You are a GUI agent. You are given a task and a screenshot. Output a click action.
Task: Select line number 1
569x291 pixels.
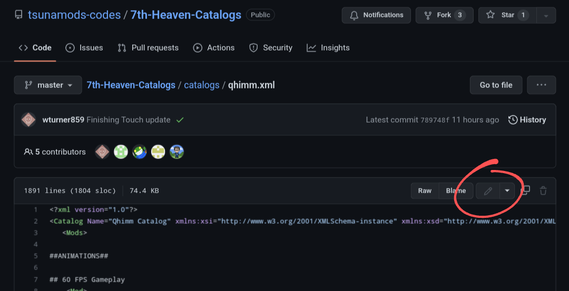(x=36, y=209)
